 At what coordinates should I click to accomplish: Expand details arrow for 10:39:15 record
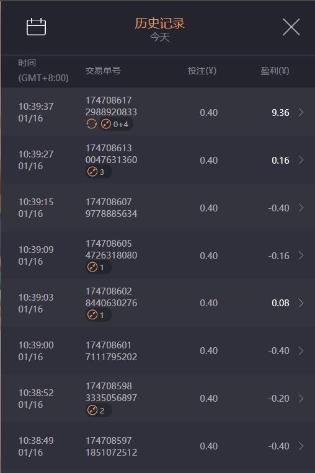(301, 208)
